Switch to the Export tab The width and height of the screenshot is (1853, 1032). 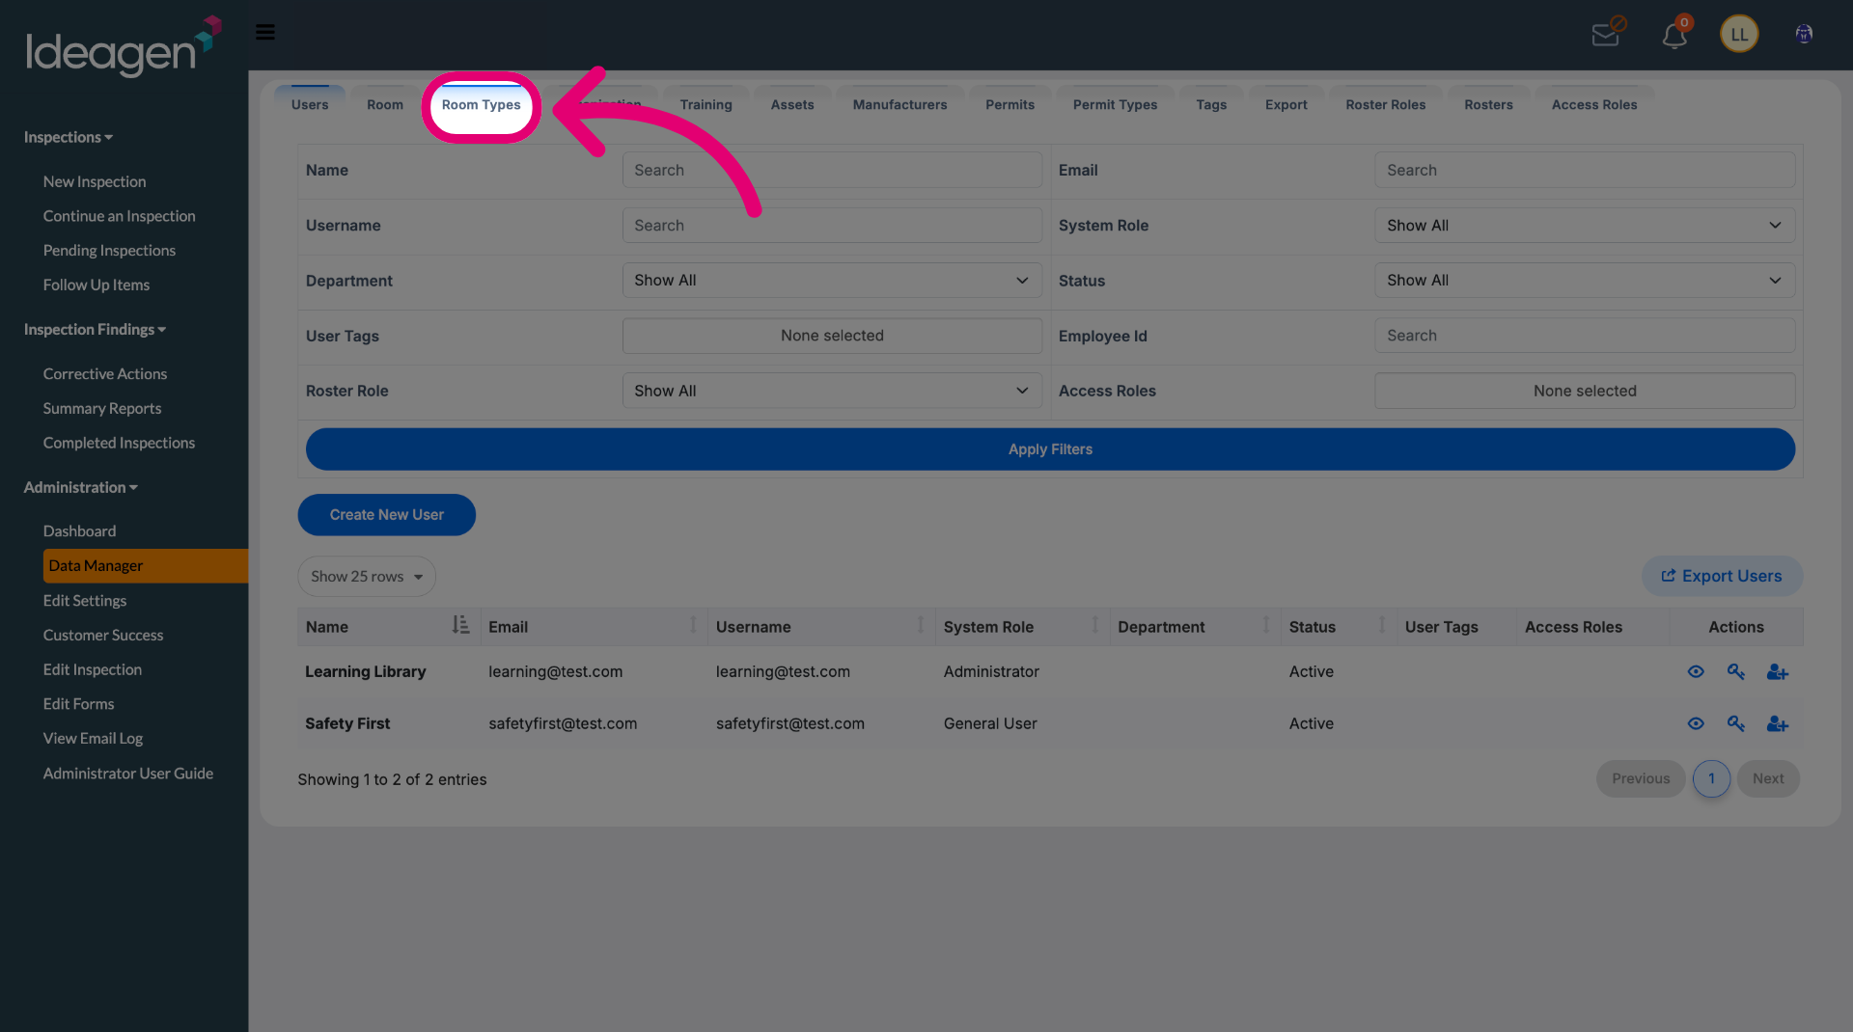(1286, 104)
